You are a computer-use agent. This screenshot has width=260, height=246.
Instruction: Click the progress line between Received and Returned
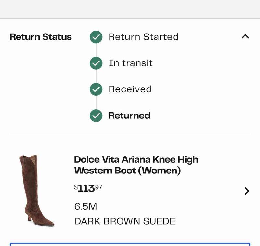[x=96, y=102]
